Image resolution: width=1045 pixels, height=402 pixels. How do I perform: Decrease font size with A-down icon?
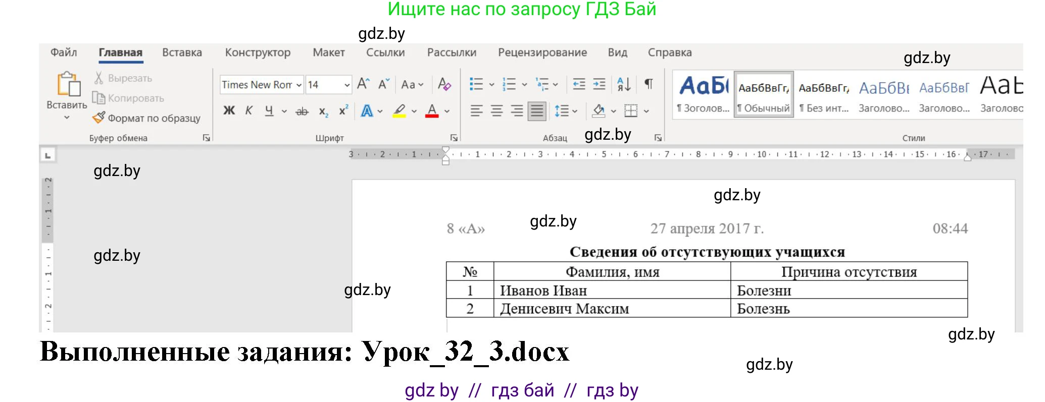click(x=384, y=84)
